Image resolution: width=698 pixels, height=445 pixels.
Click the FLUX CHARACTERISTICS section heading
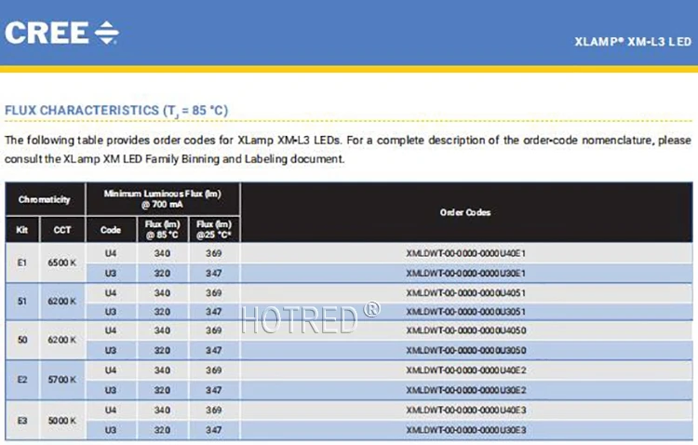pyautogui.click(x=116, y=111)
